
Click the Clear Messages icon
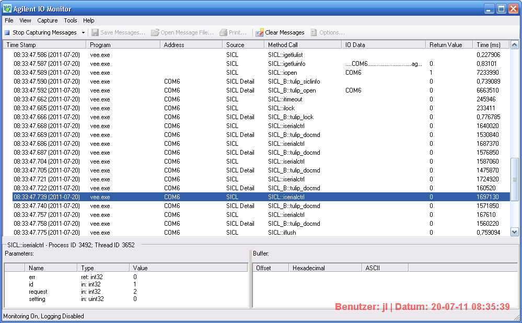point(259,32)
